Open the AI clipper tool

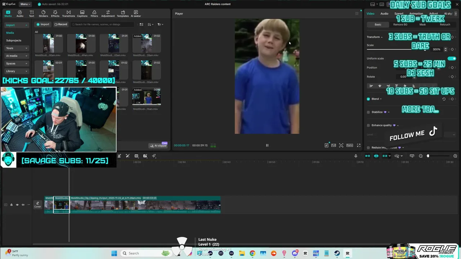point(158,146)
